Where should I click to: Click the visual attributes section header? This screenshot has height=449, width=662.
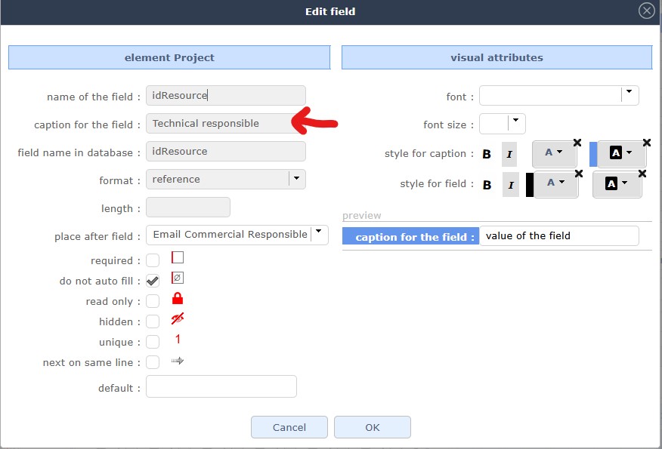(496, 57)
